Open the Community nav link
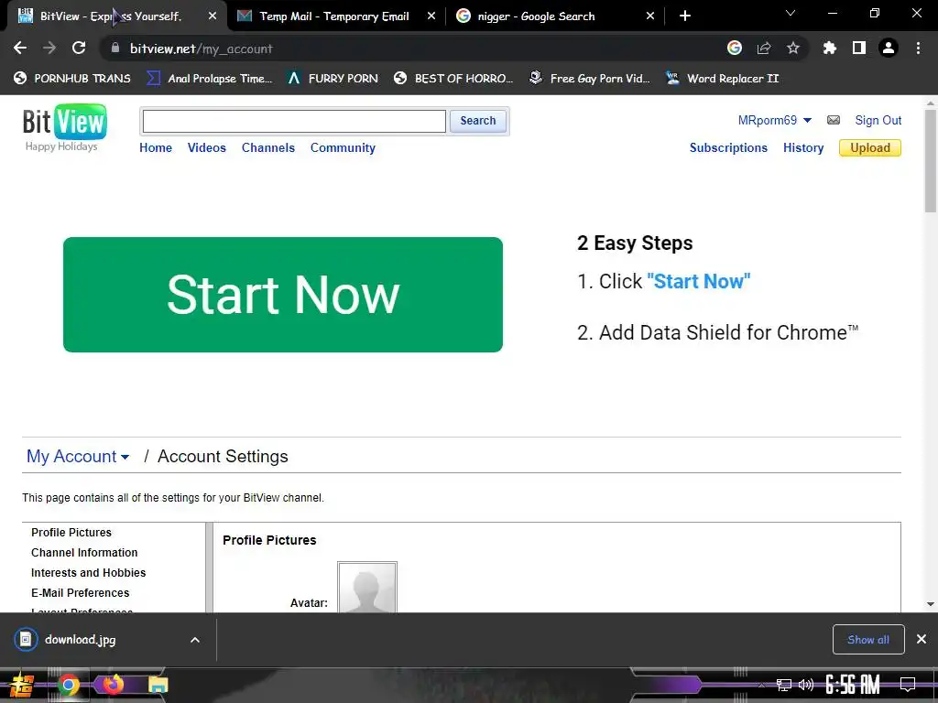 343,147
